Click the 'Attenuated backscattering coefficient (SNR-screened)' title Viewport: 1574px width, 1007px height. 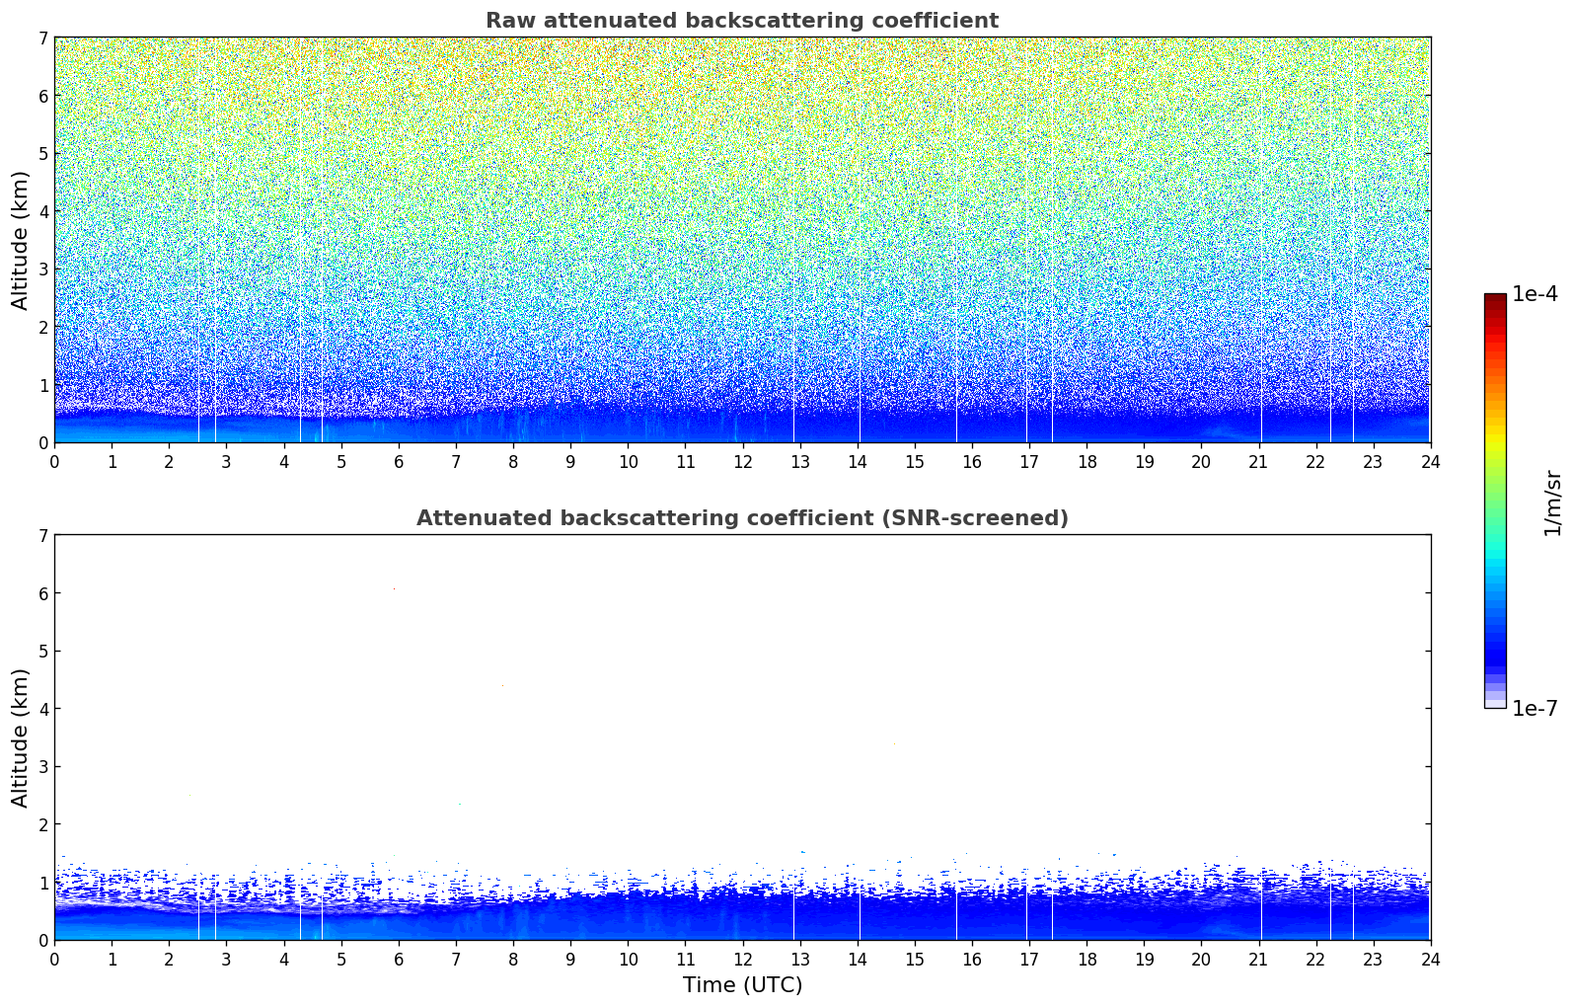(742, 518)
